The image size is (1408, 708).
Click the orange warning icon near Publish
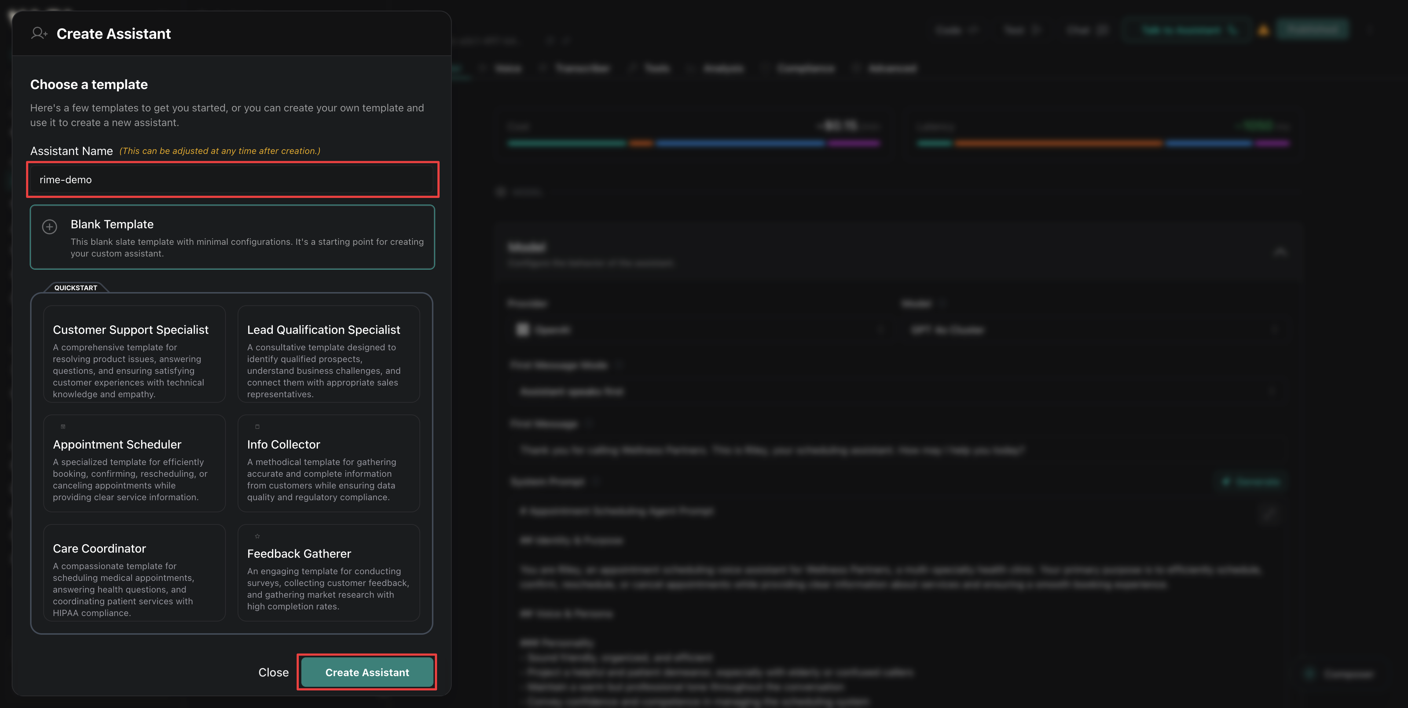coord(1264,30)
